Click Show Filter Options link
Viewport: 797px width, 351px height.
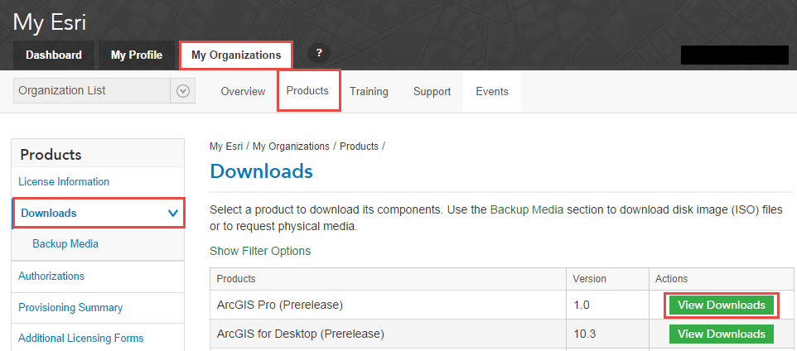tap(260, 251)
